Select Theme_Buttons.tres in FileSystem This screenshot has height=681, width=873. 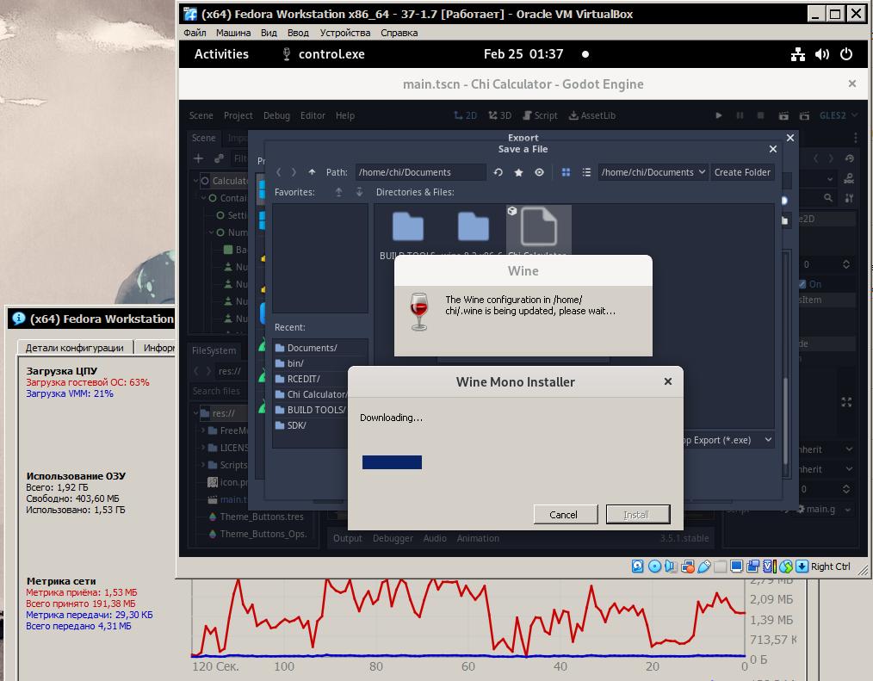click(x=257, y=517)
